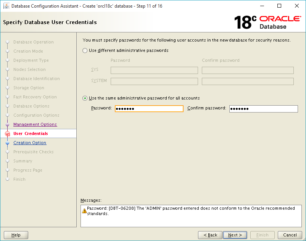Click 'Finish' step label in sidebar
Image resolution: width=306 pixels, height=241 pixels.
tap(19, 179)
